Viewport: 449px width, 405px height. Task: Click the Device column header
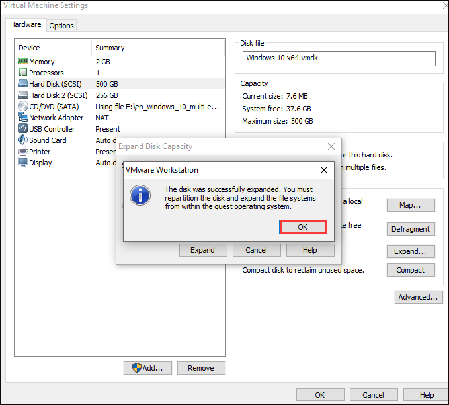click(x=29, y=48)
